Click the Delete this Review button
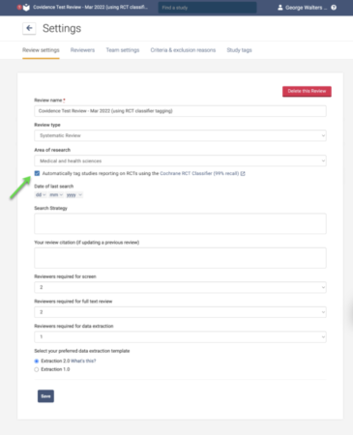The height and width of the screenshot is (435, 353). tap(307, 91)
